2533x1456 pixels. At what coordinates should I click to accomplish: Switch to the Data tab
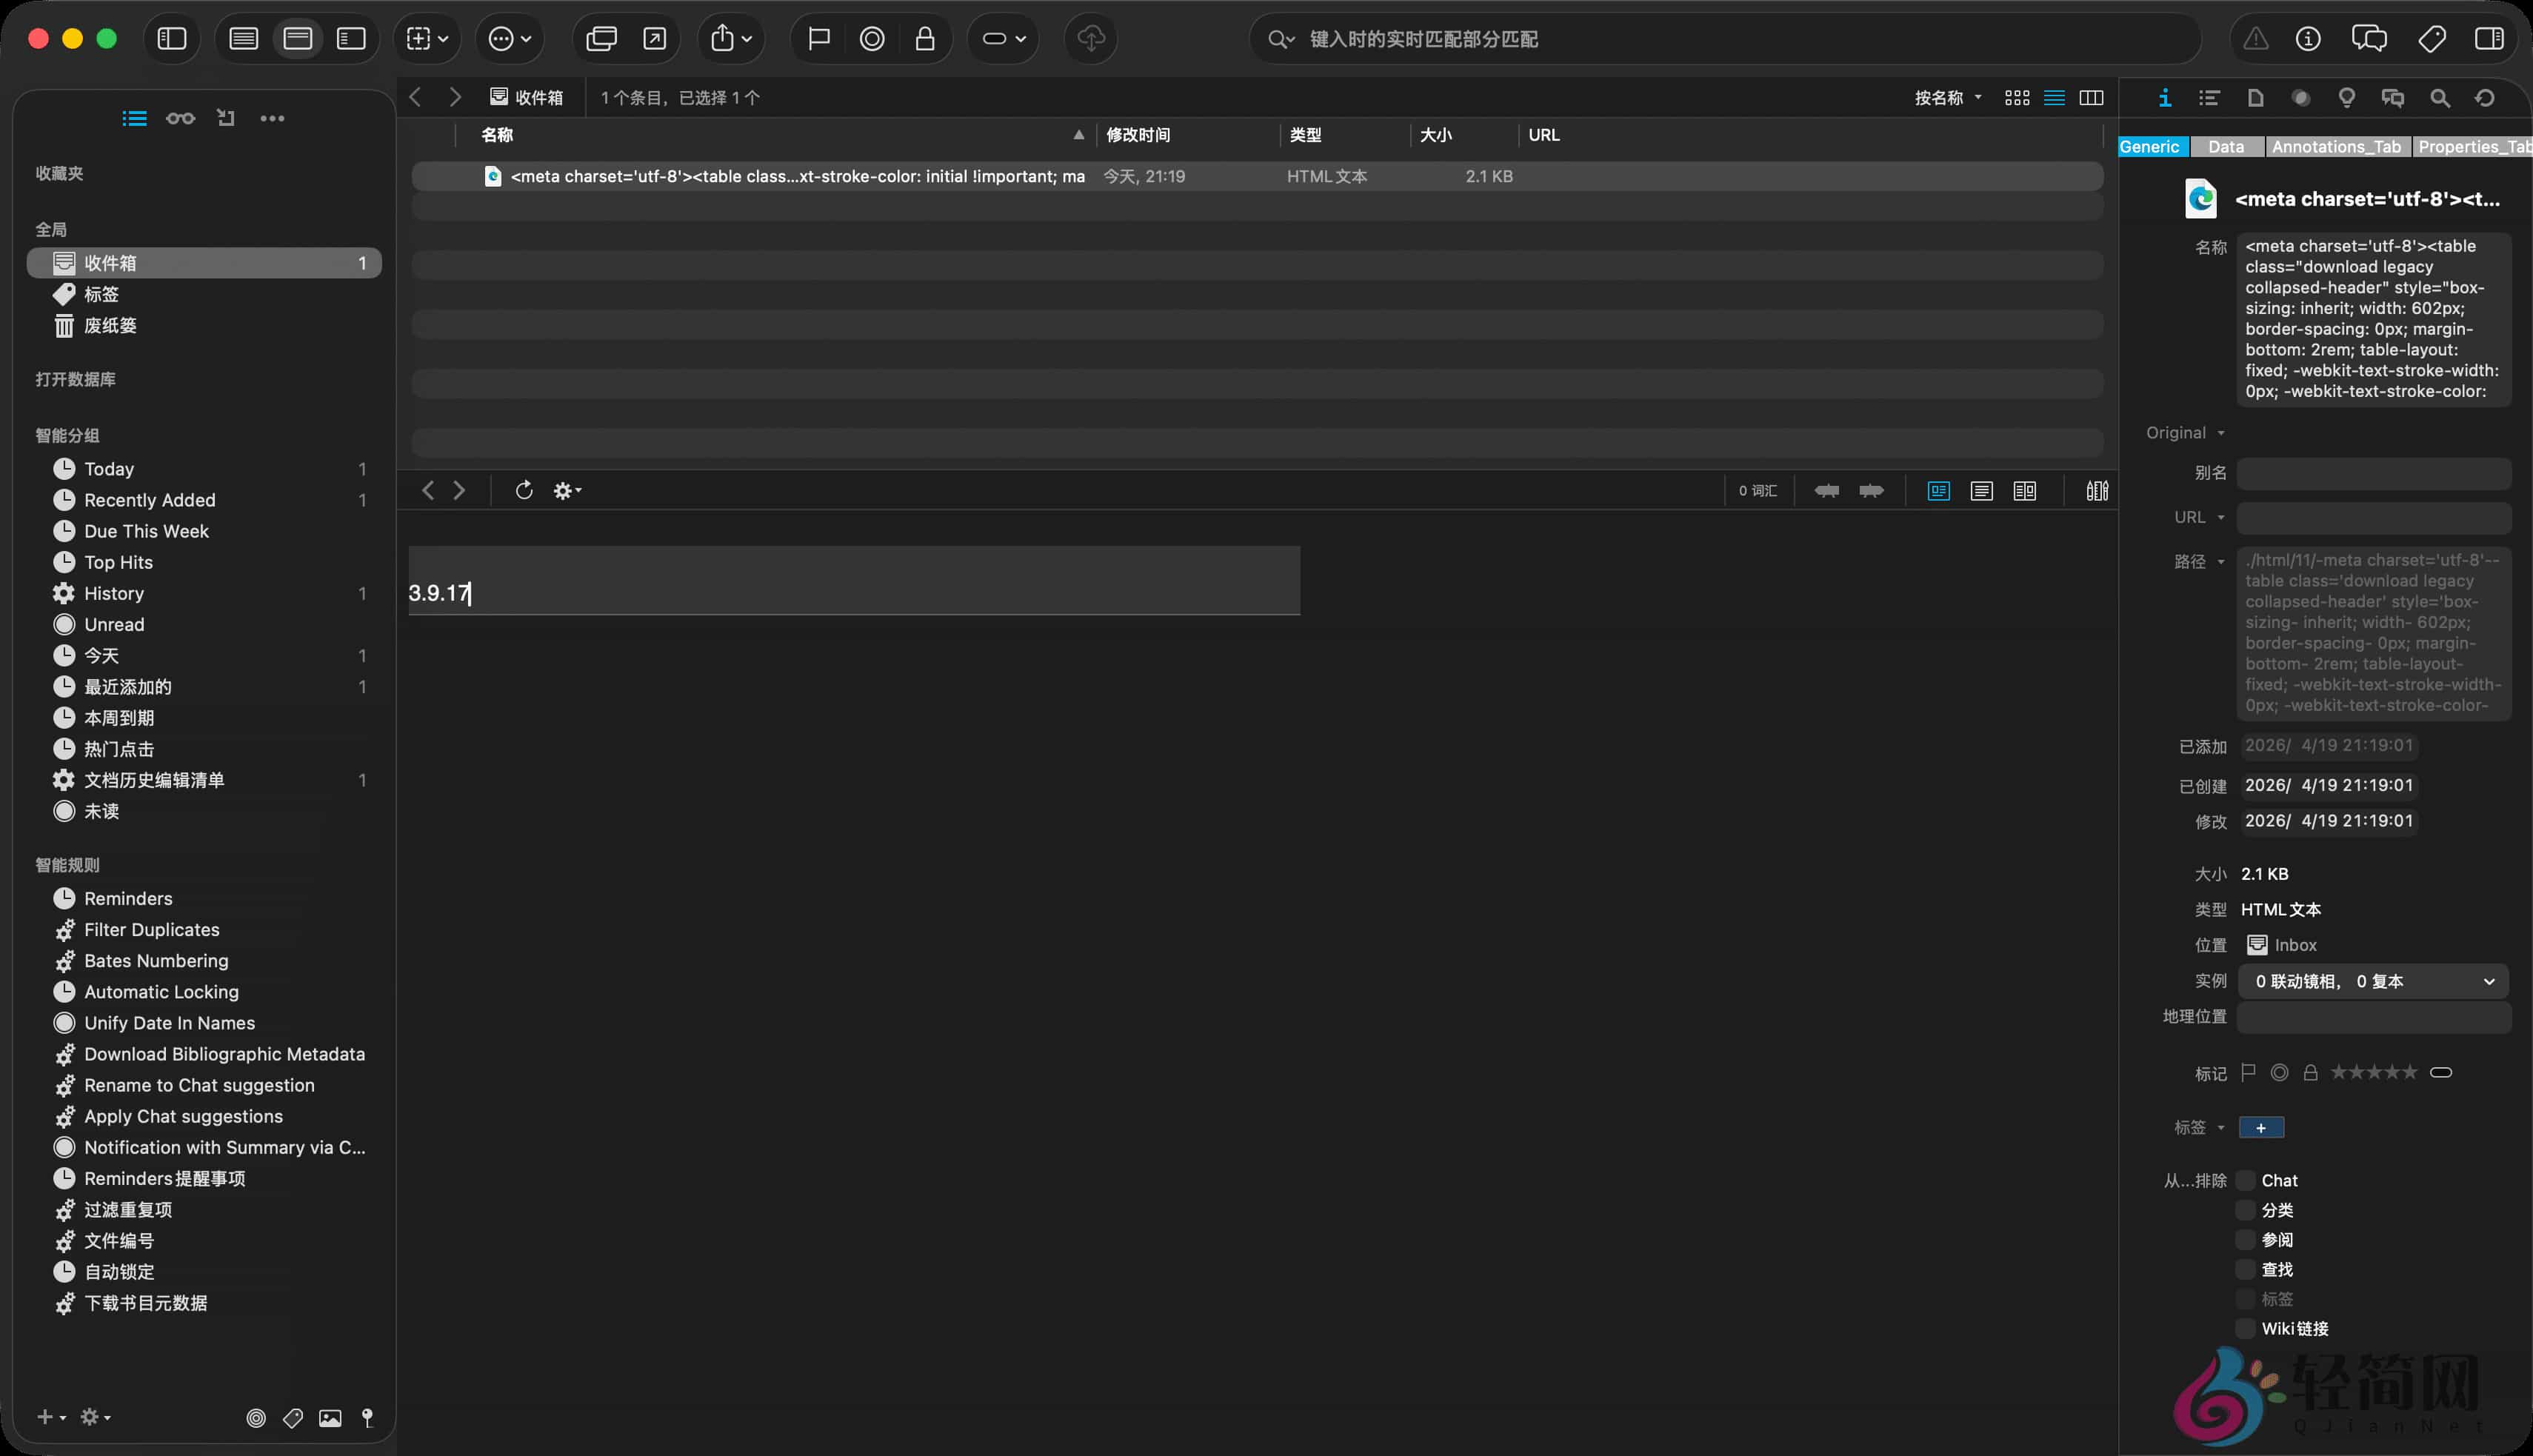tap(2227, 146)
